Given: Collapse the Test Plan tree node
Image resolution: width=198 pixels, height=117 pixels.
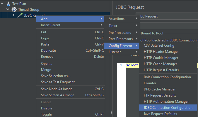Looking at the screenshot, I should click(x=2, y=4).
